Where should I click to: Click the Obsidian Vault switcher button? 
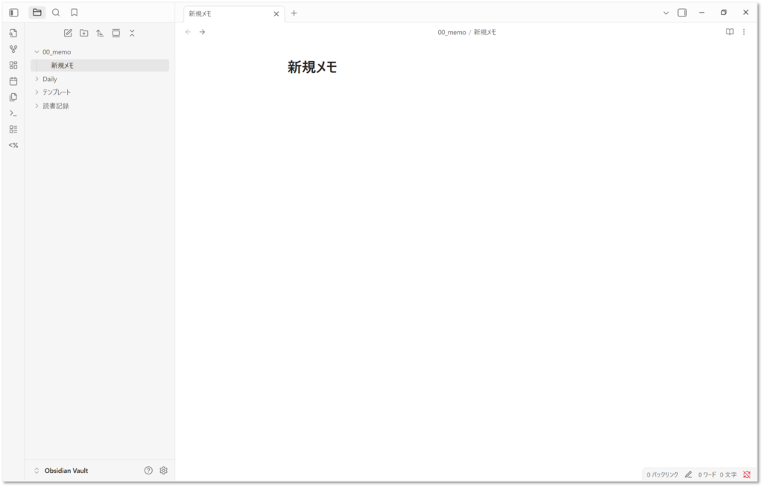pyautogui.click(x=66, y=471)
